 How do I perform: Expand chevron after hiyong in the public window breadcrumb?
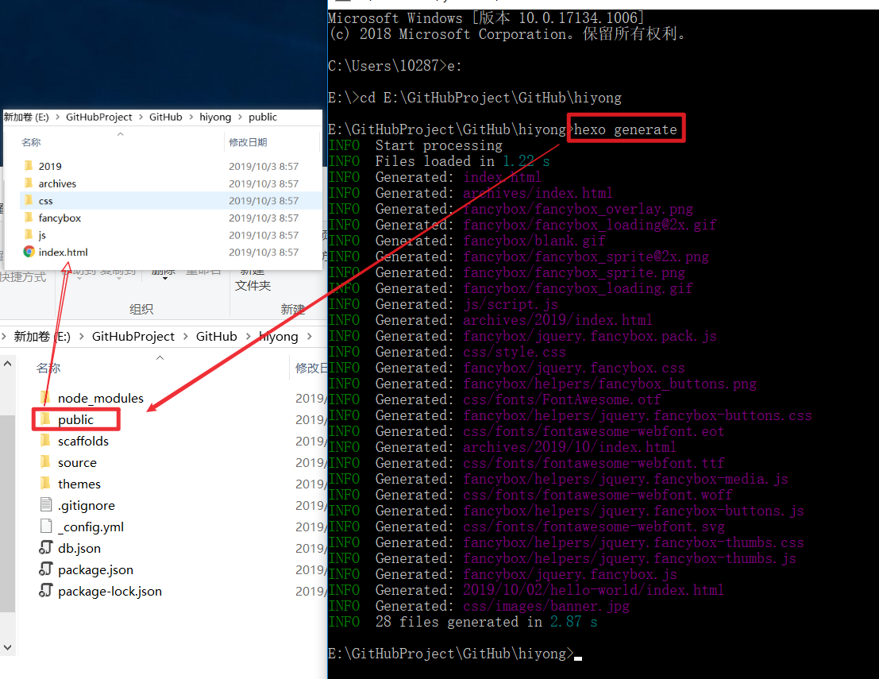pos(240,118)
